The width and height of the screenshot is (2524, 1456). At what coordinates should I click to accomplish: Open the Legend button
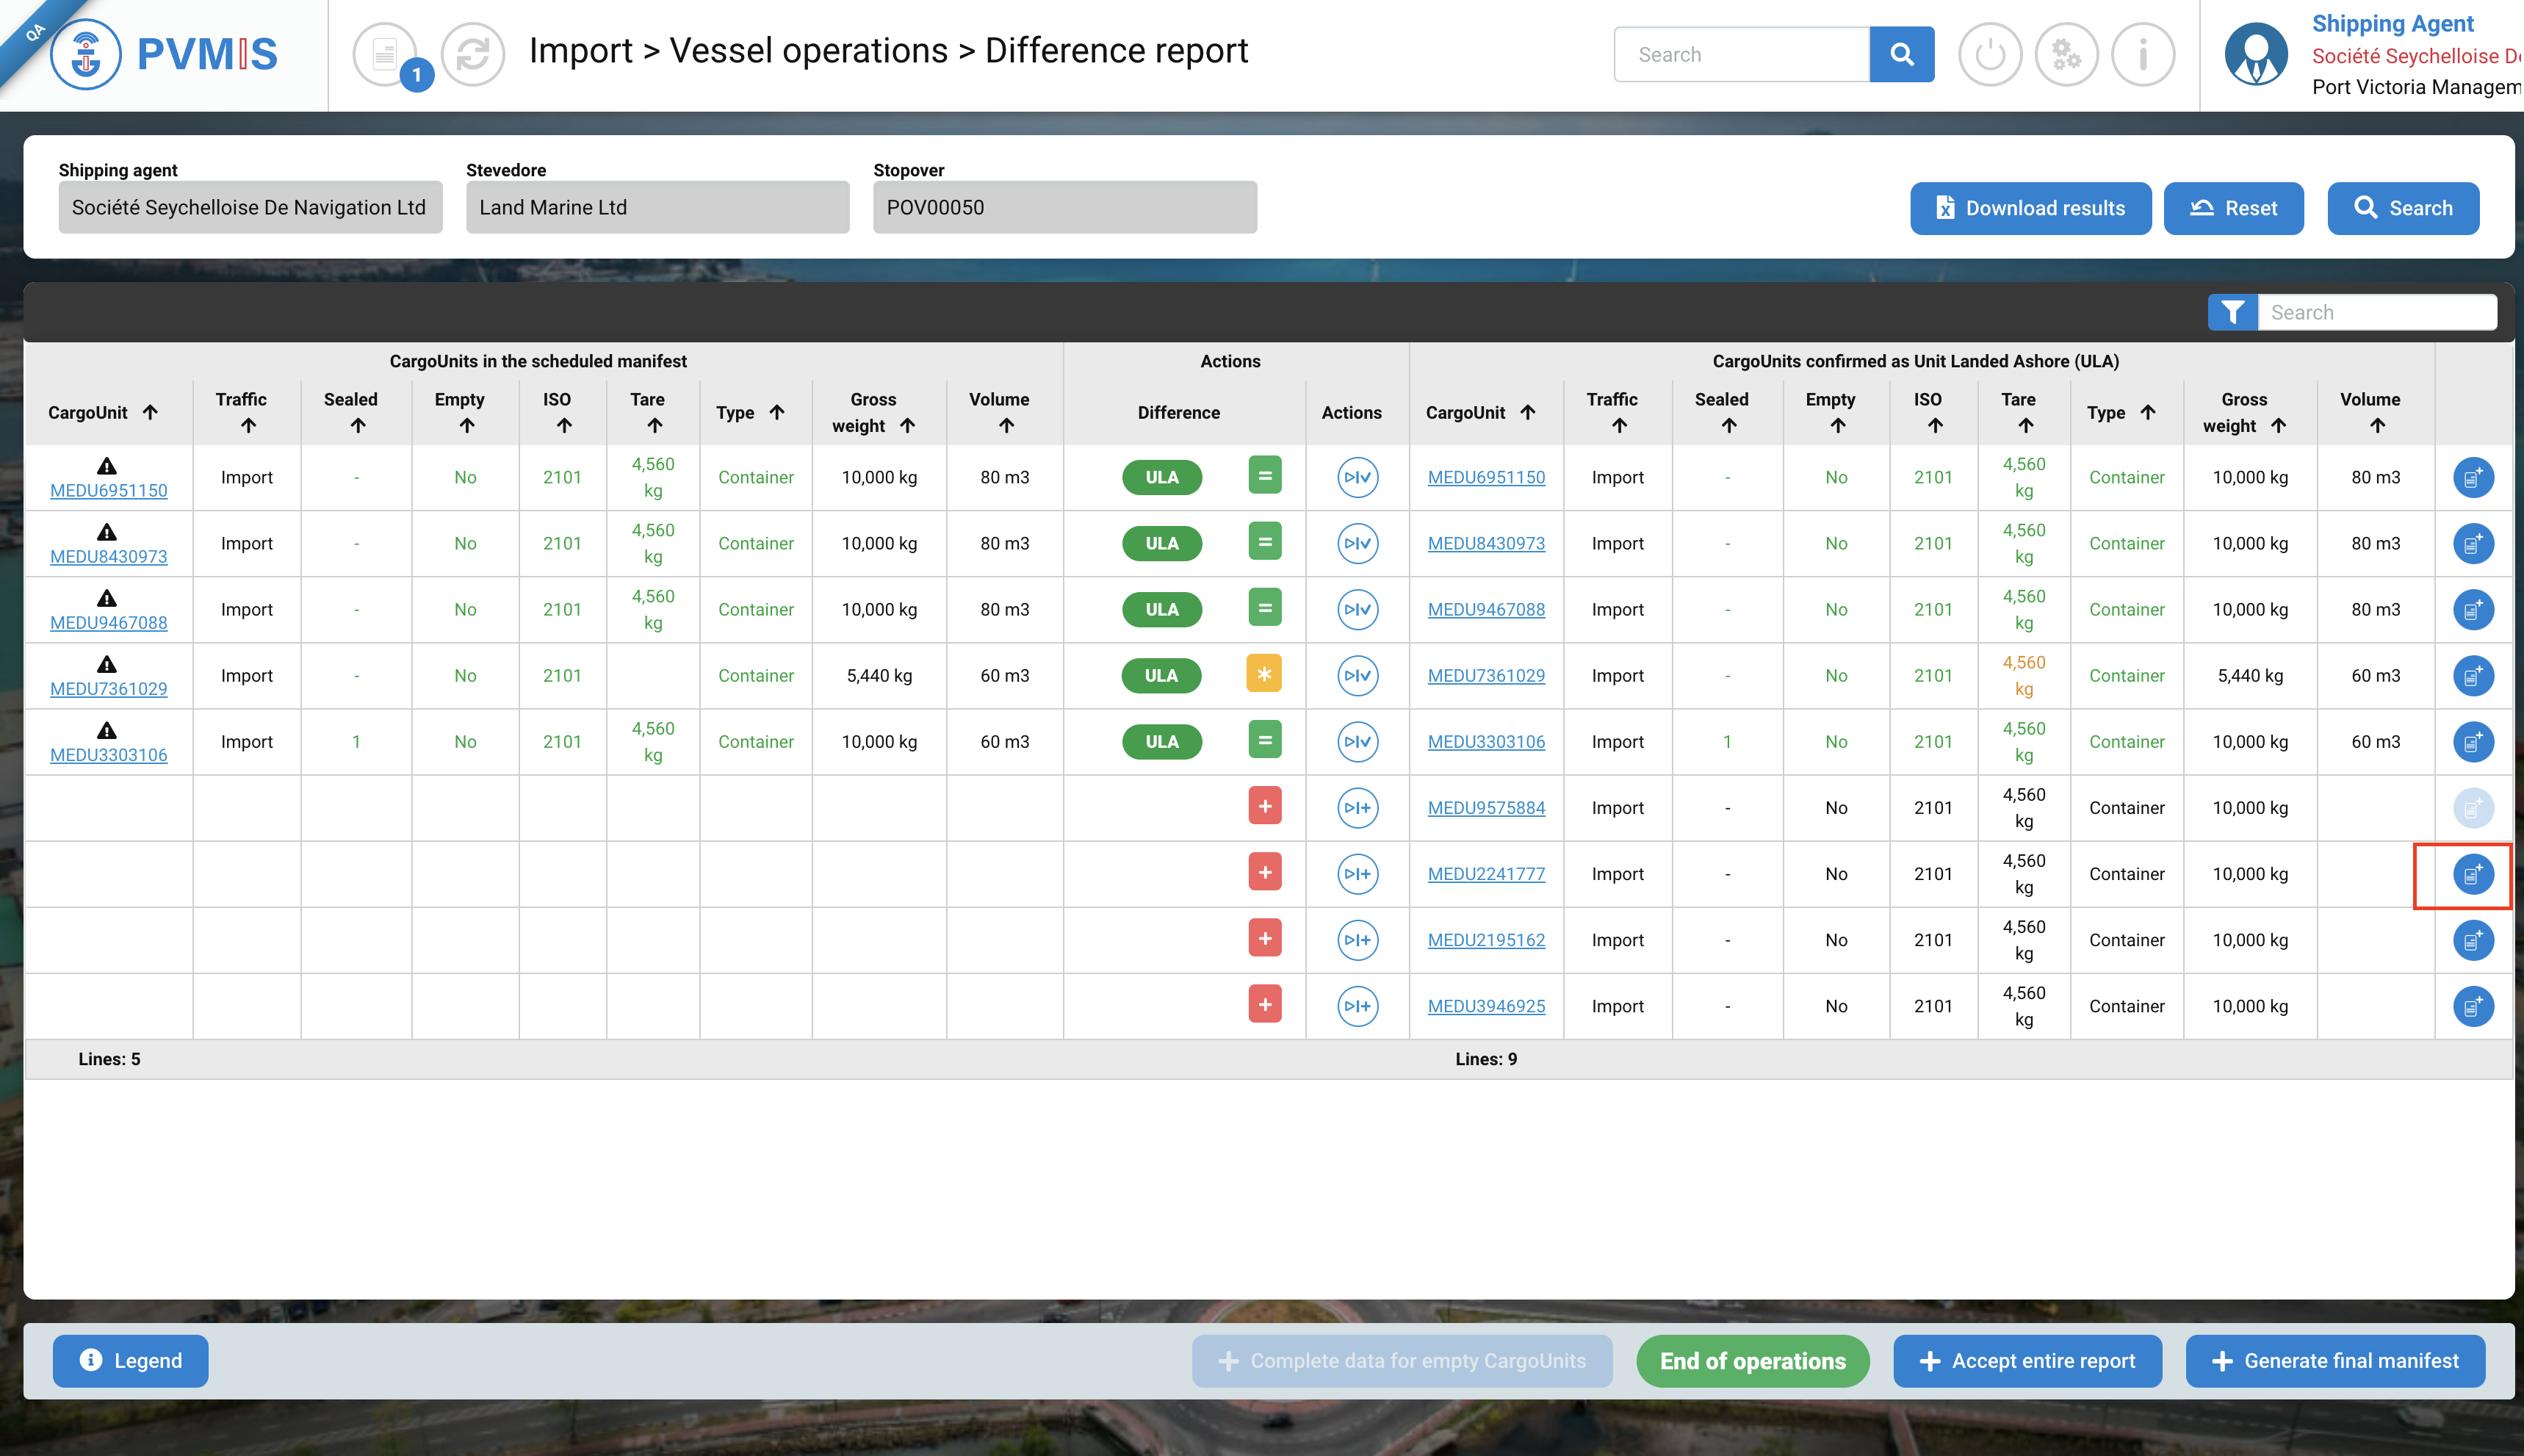131,1361
